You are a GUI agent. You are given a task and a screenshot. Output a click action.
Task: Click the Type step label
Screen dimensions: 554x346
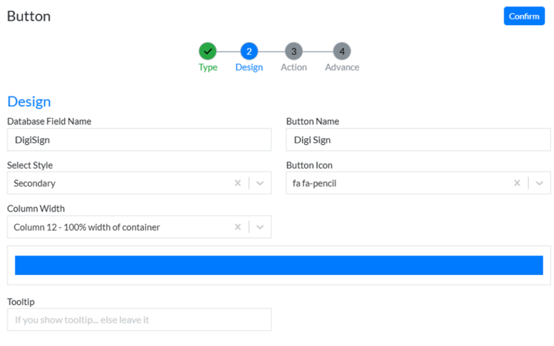(208, 68)
